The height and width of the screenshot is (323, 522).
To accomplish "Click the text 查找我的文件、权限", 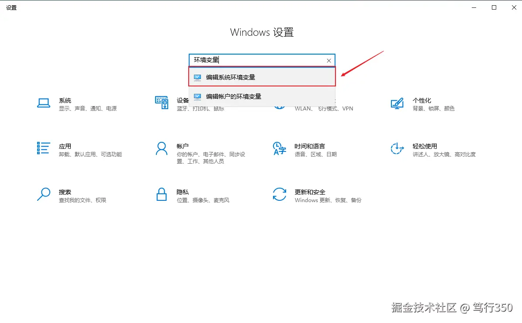I will tap(83, 200).
